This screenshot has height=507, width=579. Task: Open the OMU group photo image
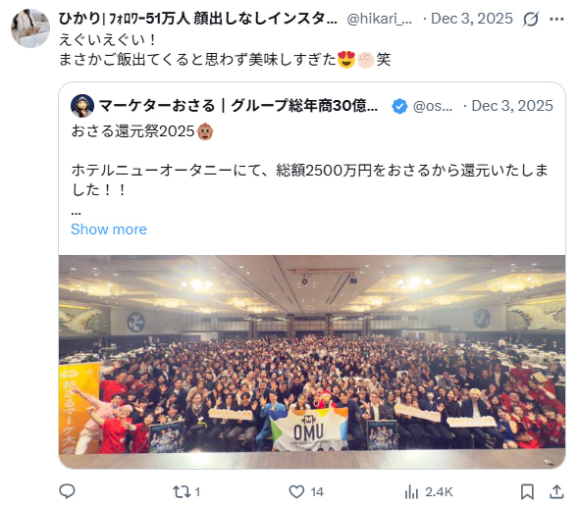coord(312,362)
